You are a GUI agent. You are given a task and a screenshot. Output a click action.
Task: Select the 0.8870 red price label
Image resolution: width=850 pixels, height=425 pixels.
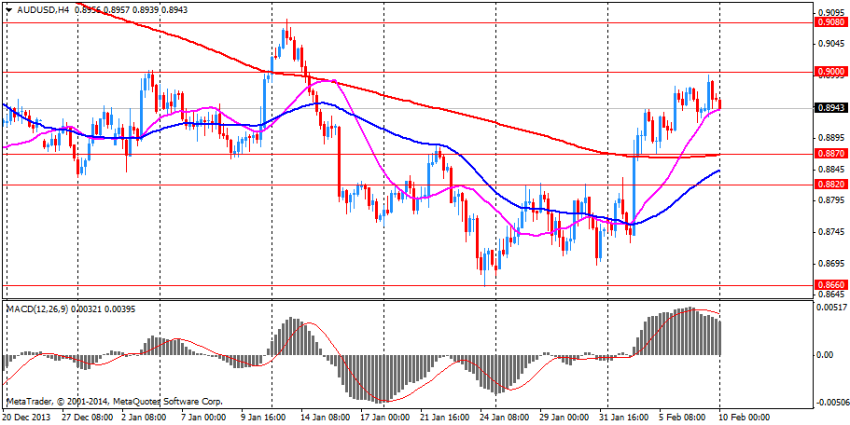click(x=829, y=154)
